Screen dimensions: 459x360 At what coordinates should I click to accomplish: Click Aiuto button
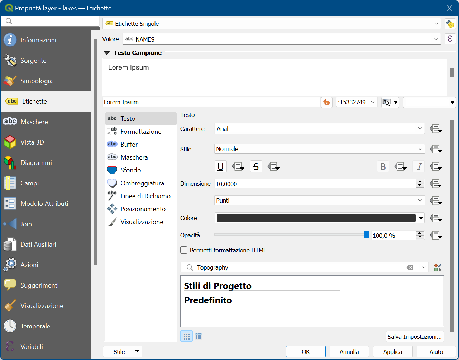pyautogui.click(x=436, y=352)
